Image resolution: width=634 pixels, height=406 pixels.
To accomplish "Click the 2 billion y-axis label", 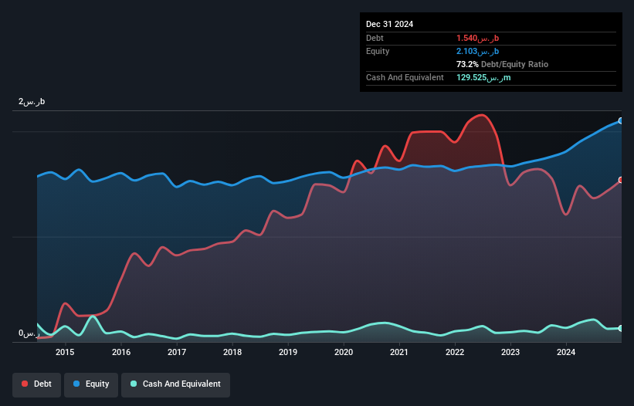I will click(x=32, y=101).
